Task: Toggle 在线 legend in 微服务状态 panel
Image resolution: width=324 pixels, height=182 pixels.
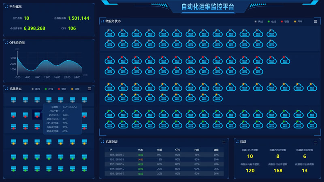Action: [x=272, y=21]
